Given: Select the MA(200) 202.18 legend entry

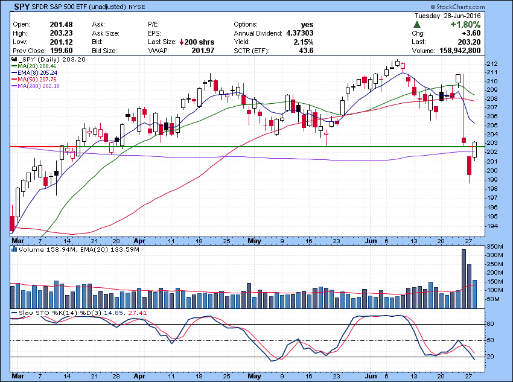Looking at the screenshot, I should pos(36,86).
